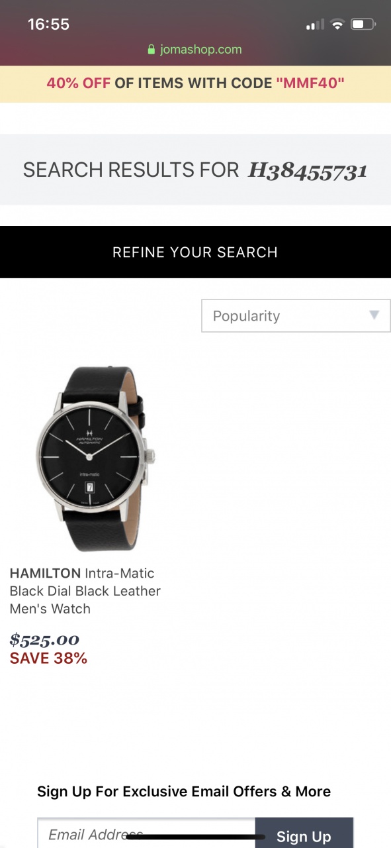391x848 pixels.
Task: Select the "MMF40" promo code text
Action: point(310,83)
